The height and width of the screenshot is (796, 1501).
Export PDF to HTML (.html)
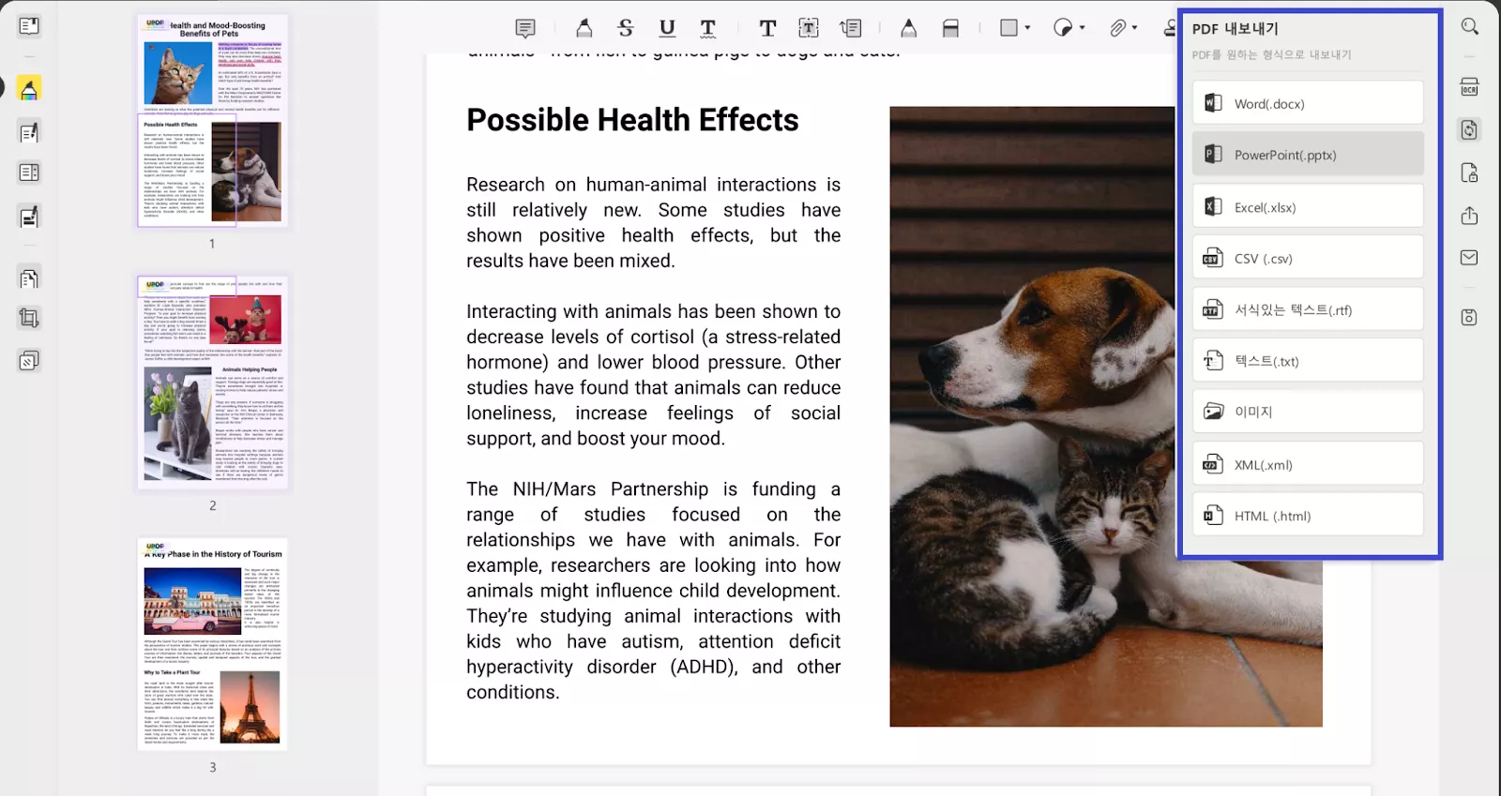coord(1308,515)
